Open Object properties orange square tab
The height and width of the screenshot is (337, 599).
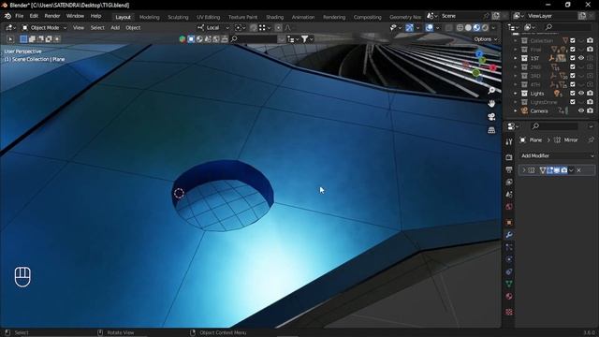tap(509, 223)
